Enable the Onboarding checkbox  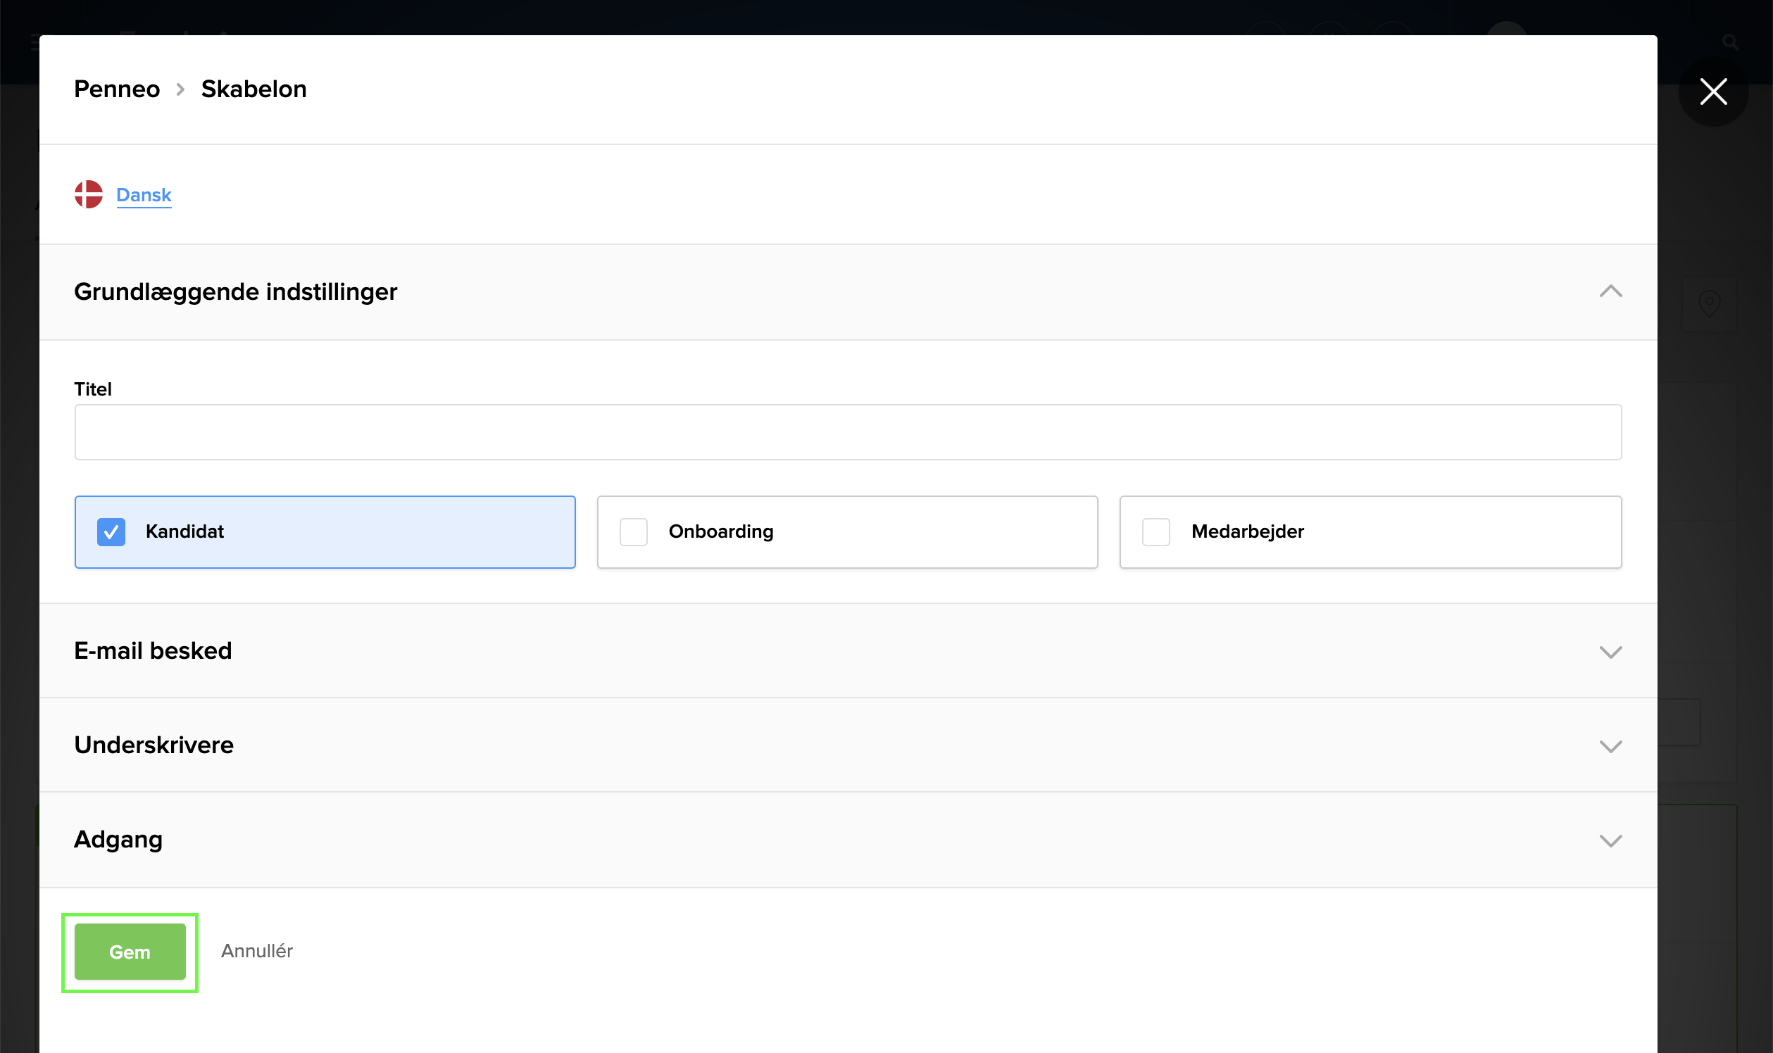tap(633, 531)
